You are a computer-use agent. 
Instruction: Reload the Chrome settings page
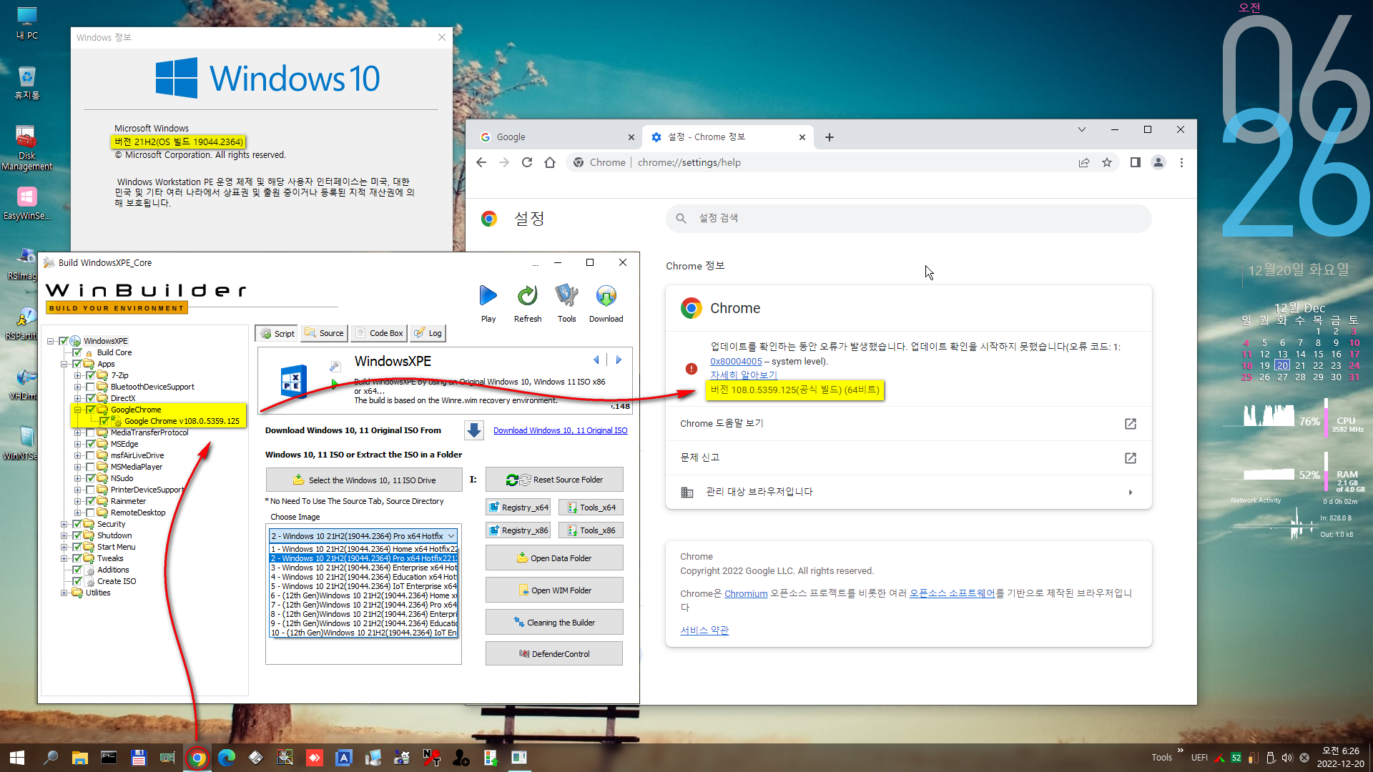click(x=527, y=162)
